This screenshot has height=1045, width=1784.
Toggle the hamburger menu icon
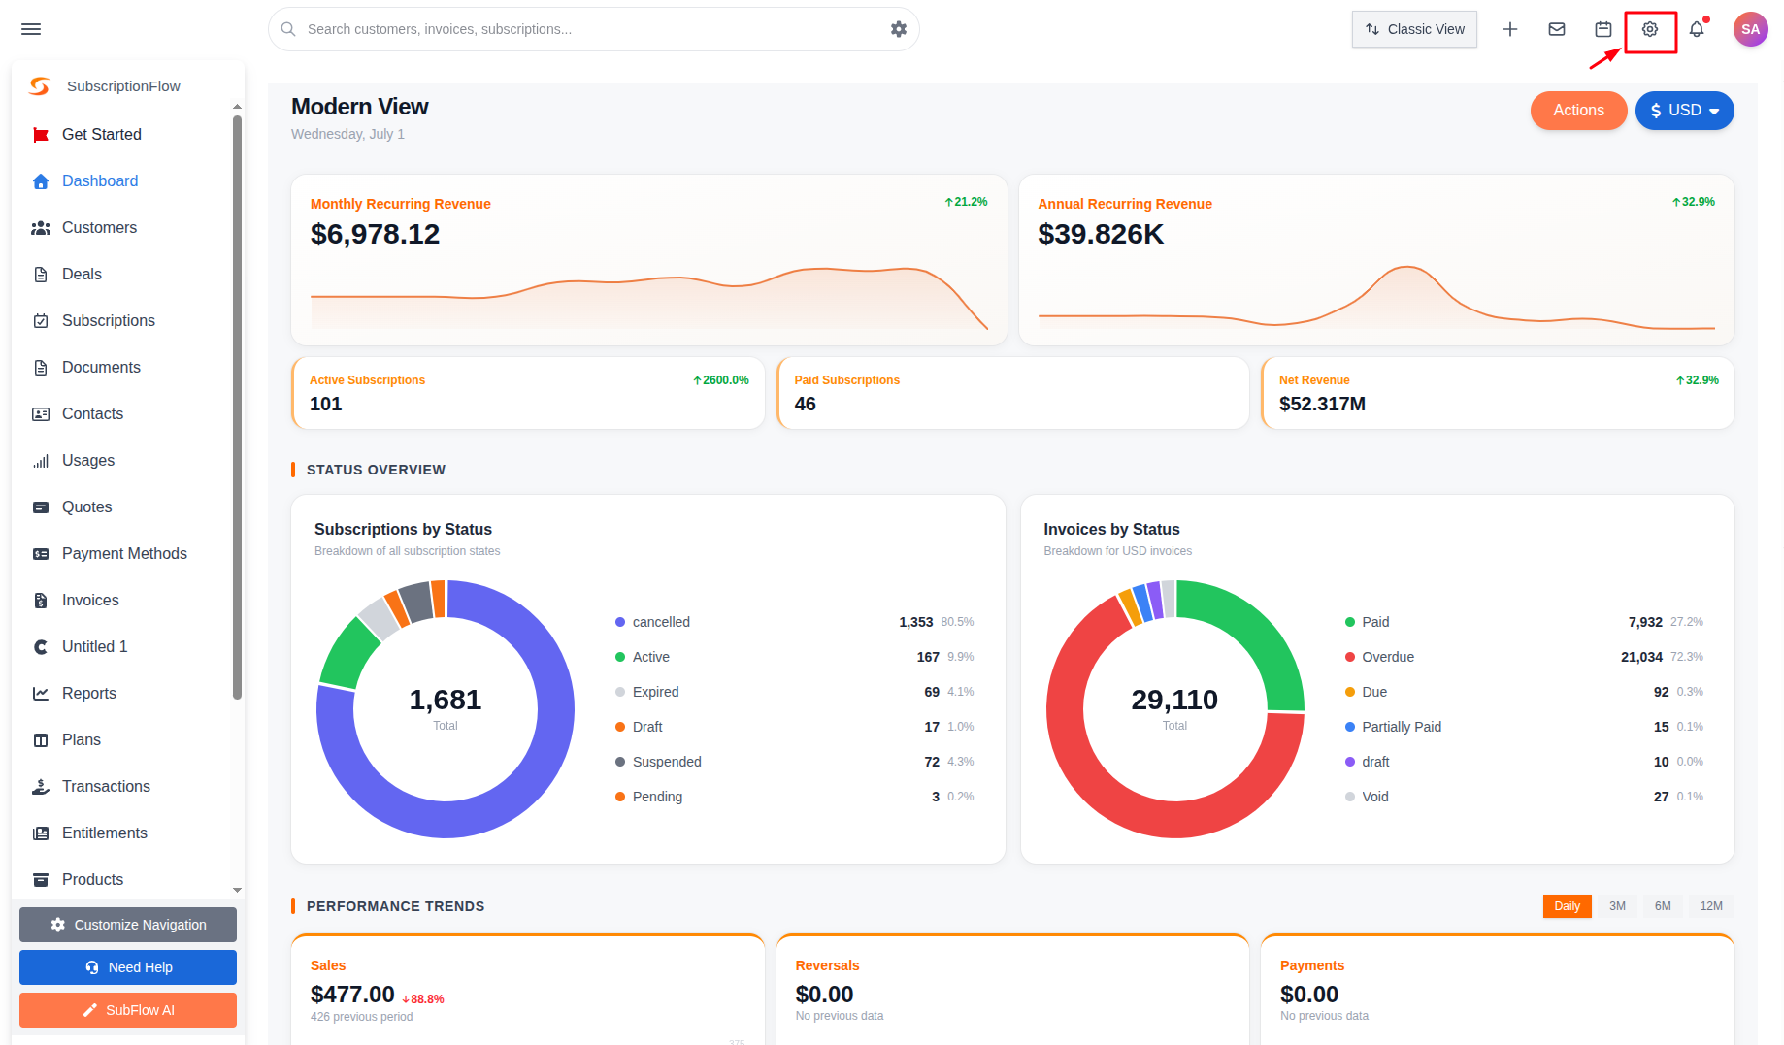31,29
